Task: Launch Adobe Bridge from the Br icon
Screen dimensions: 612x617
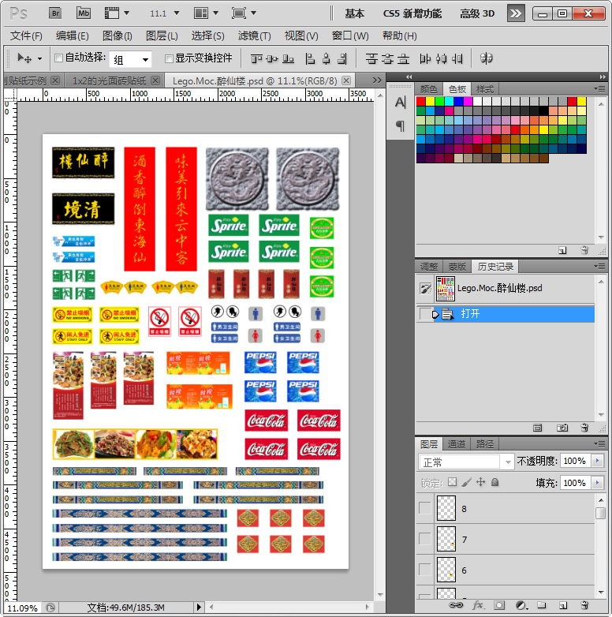Action: pyautogui.click(x=55, y=13)
